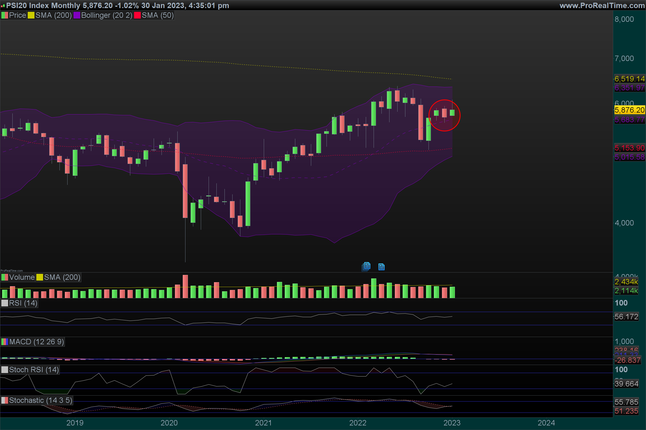This screenshot has width=646, height=430.
Task: Click the yellow SMA (200) price swatch
Action: [31, 15]
